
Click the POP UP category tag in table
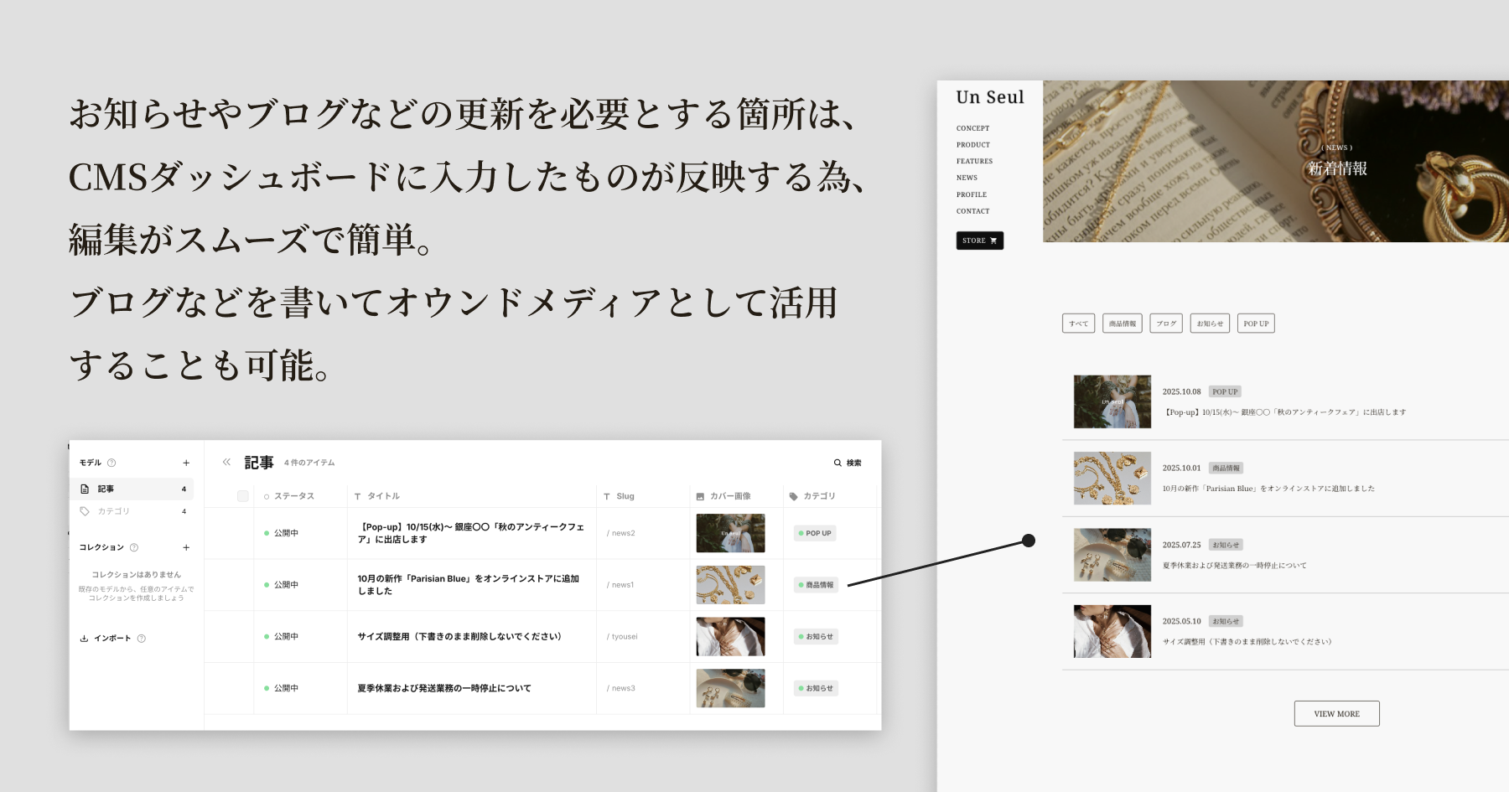[x=815, y=533]
